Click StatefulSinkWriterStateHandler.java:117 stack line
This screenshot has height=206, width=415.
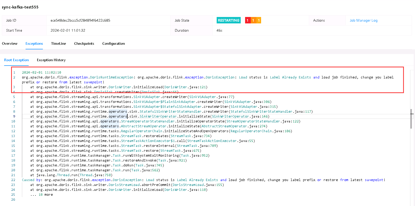(x=171, y=112)
